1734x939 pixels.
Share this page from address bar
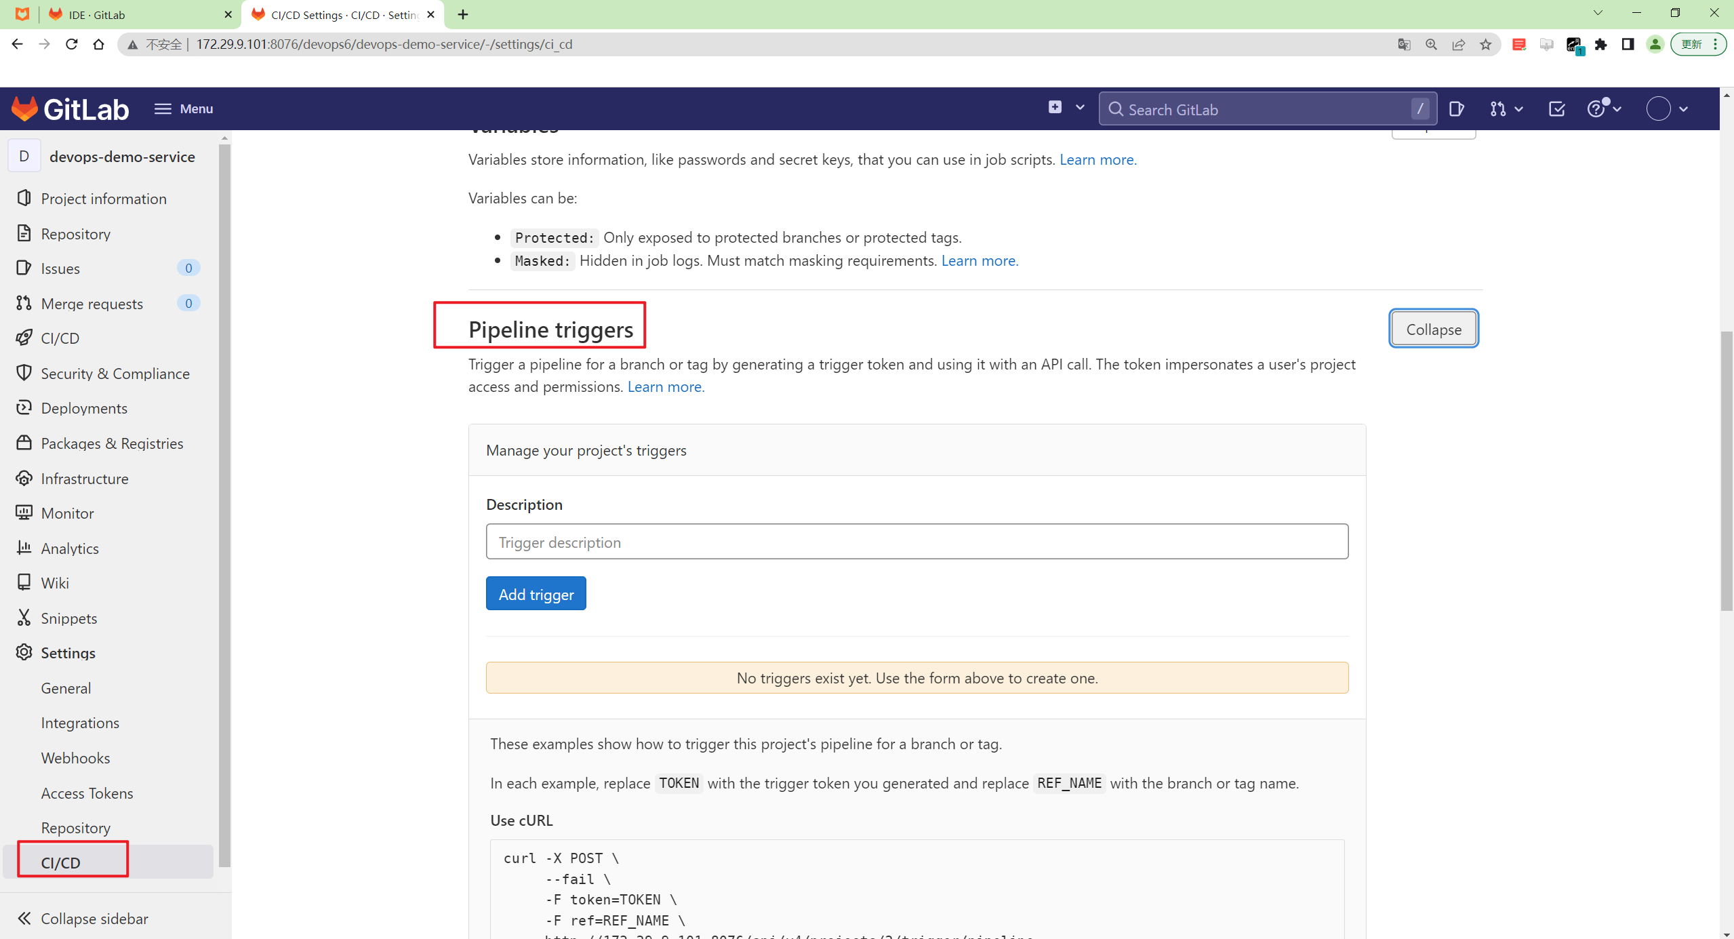click(x=1458, y=44)
